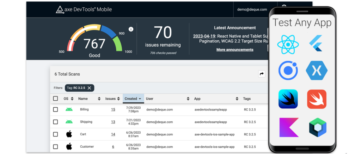The image size is (361, 154).
Task: Click the Xamarin icon on phone
Action: [317, 71]
